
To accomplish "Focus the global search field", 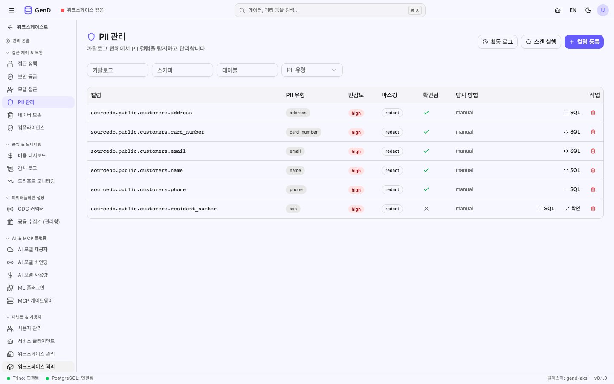I will click(x=330, y=10).
